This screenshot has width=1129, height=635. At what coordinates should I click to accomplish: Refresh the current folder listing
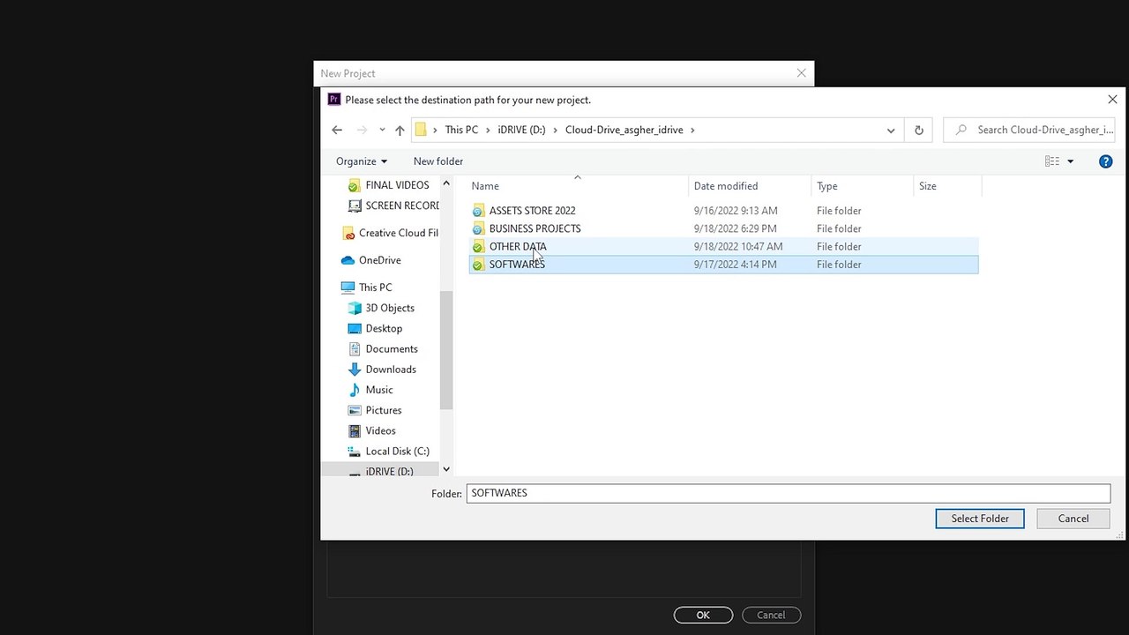coord(918,130)
